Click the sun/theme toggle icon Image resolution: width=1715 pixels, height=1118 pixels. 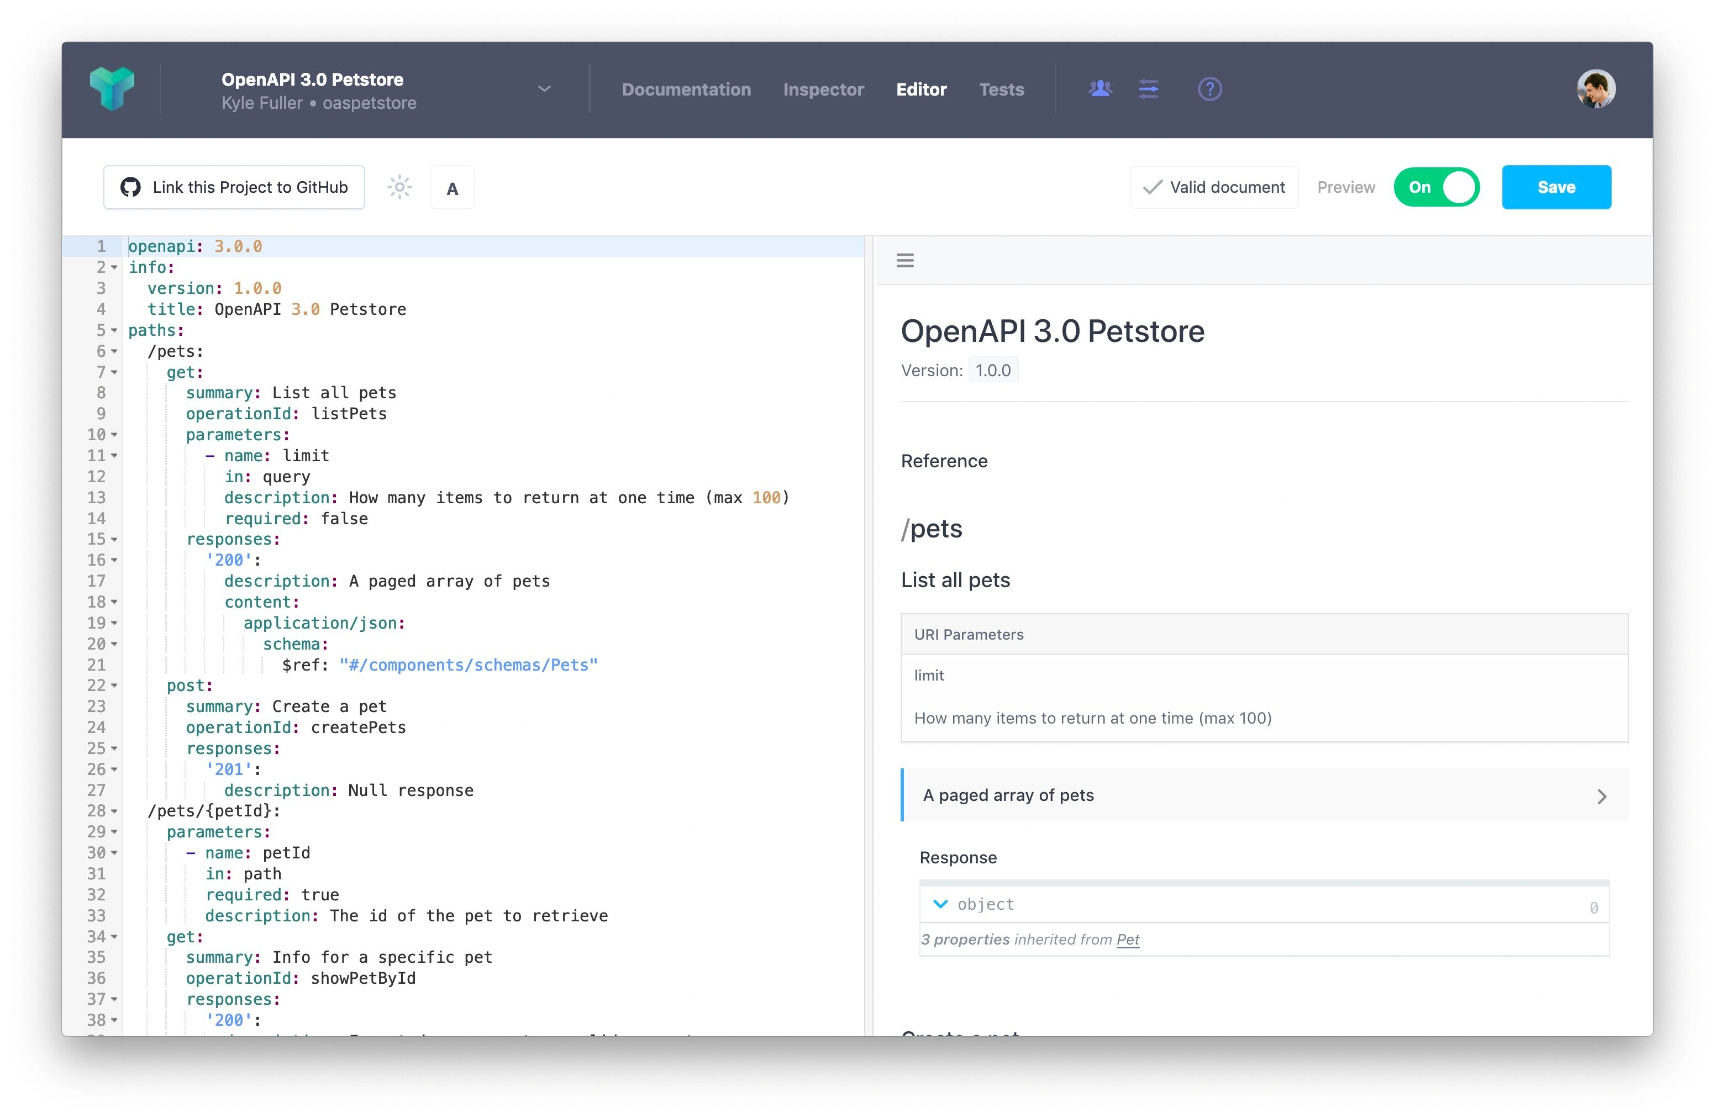[x=400, y=186]
